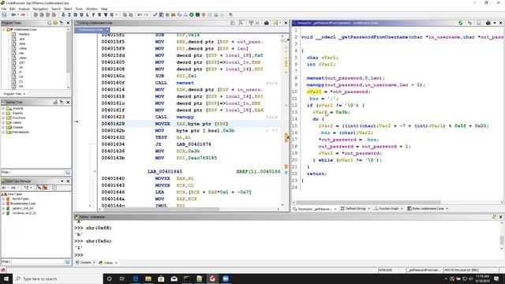Click the Decompiler snapshot camera icon
Screen dimensions: 505x284
point(488,23)
